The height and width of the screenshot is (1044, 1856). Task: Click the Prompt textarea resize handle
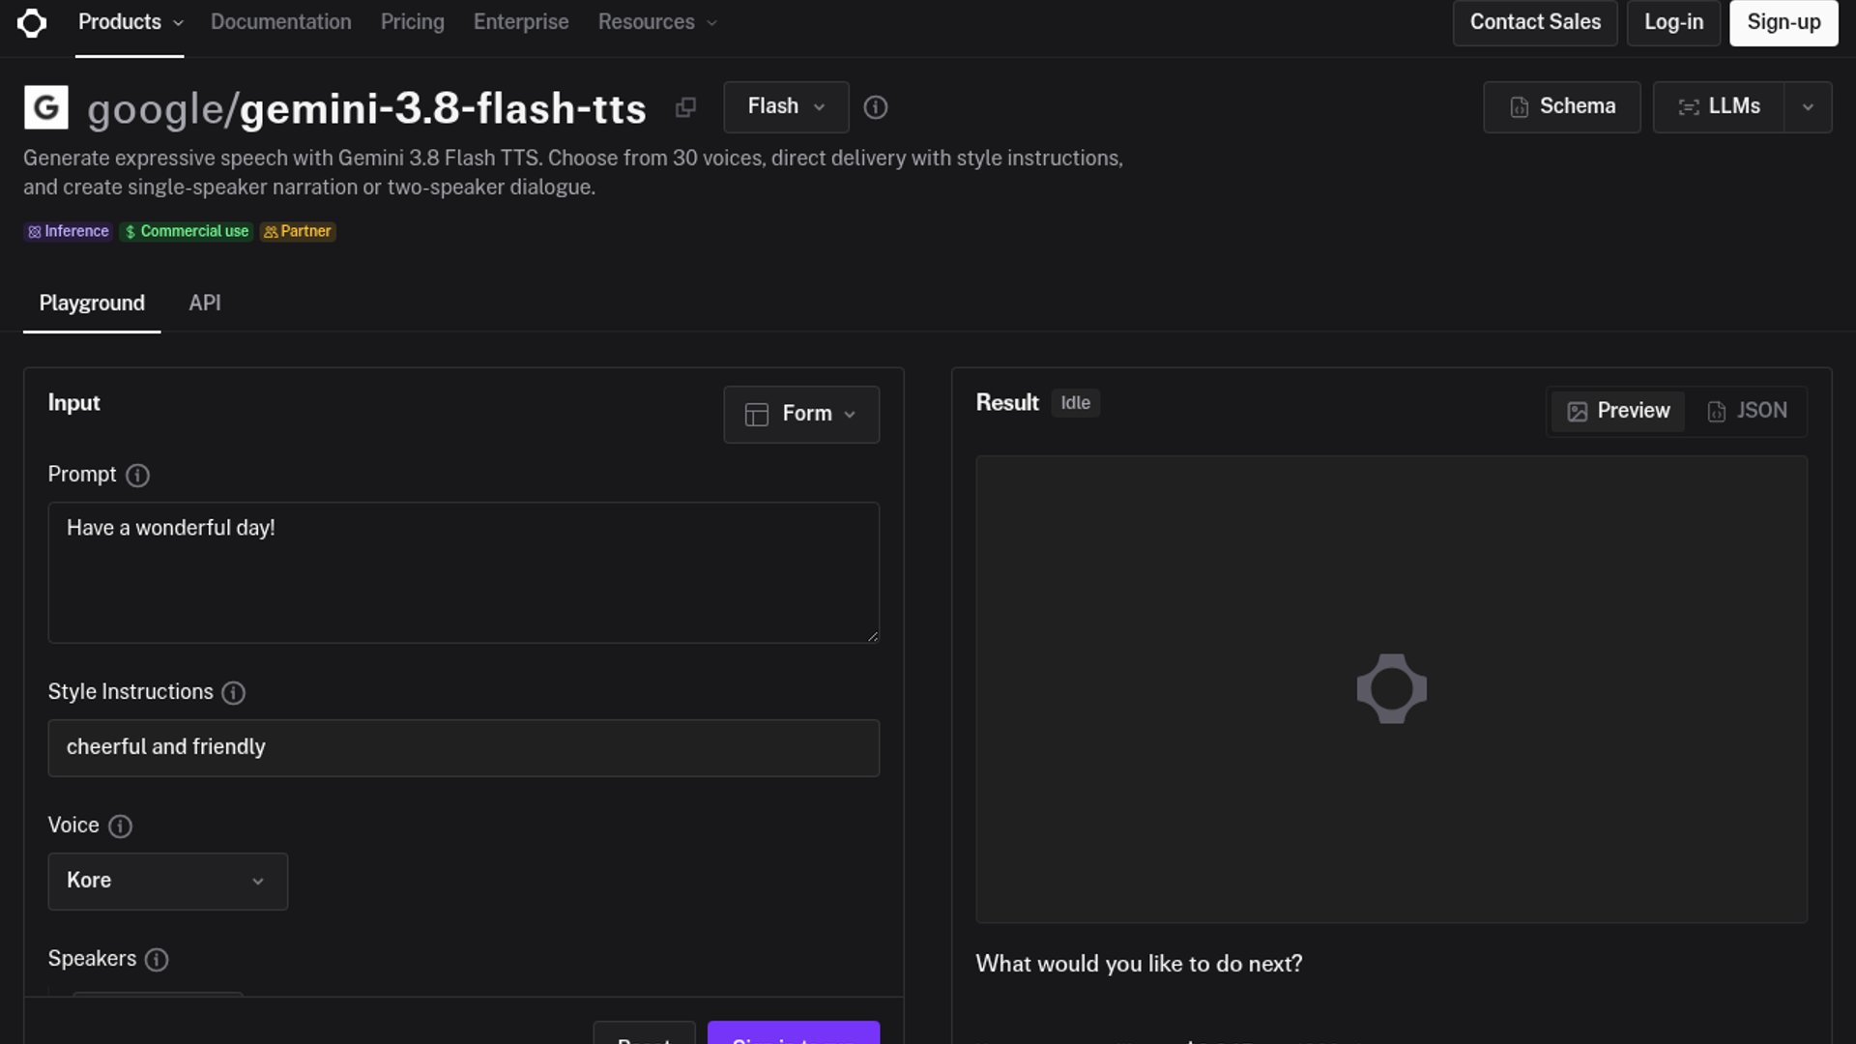(x=872, y=635)
